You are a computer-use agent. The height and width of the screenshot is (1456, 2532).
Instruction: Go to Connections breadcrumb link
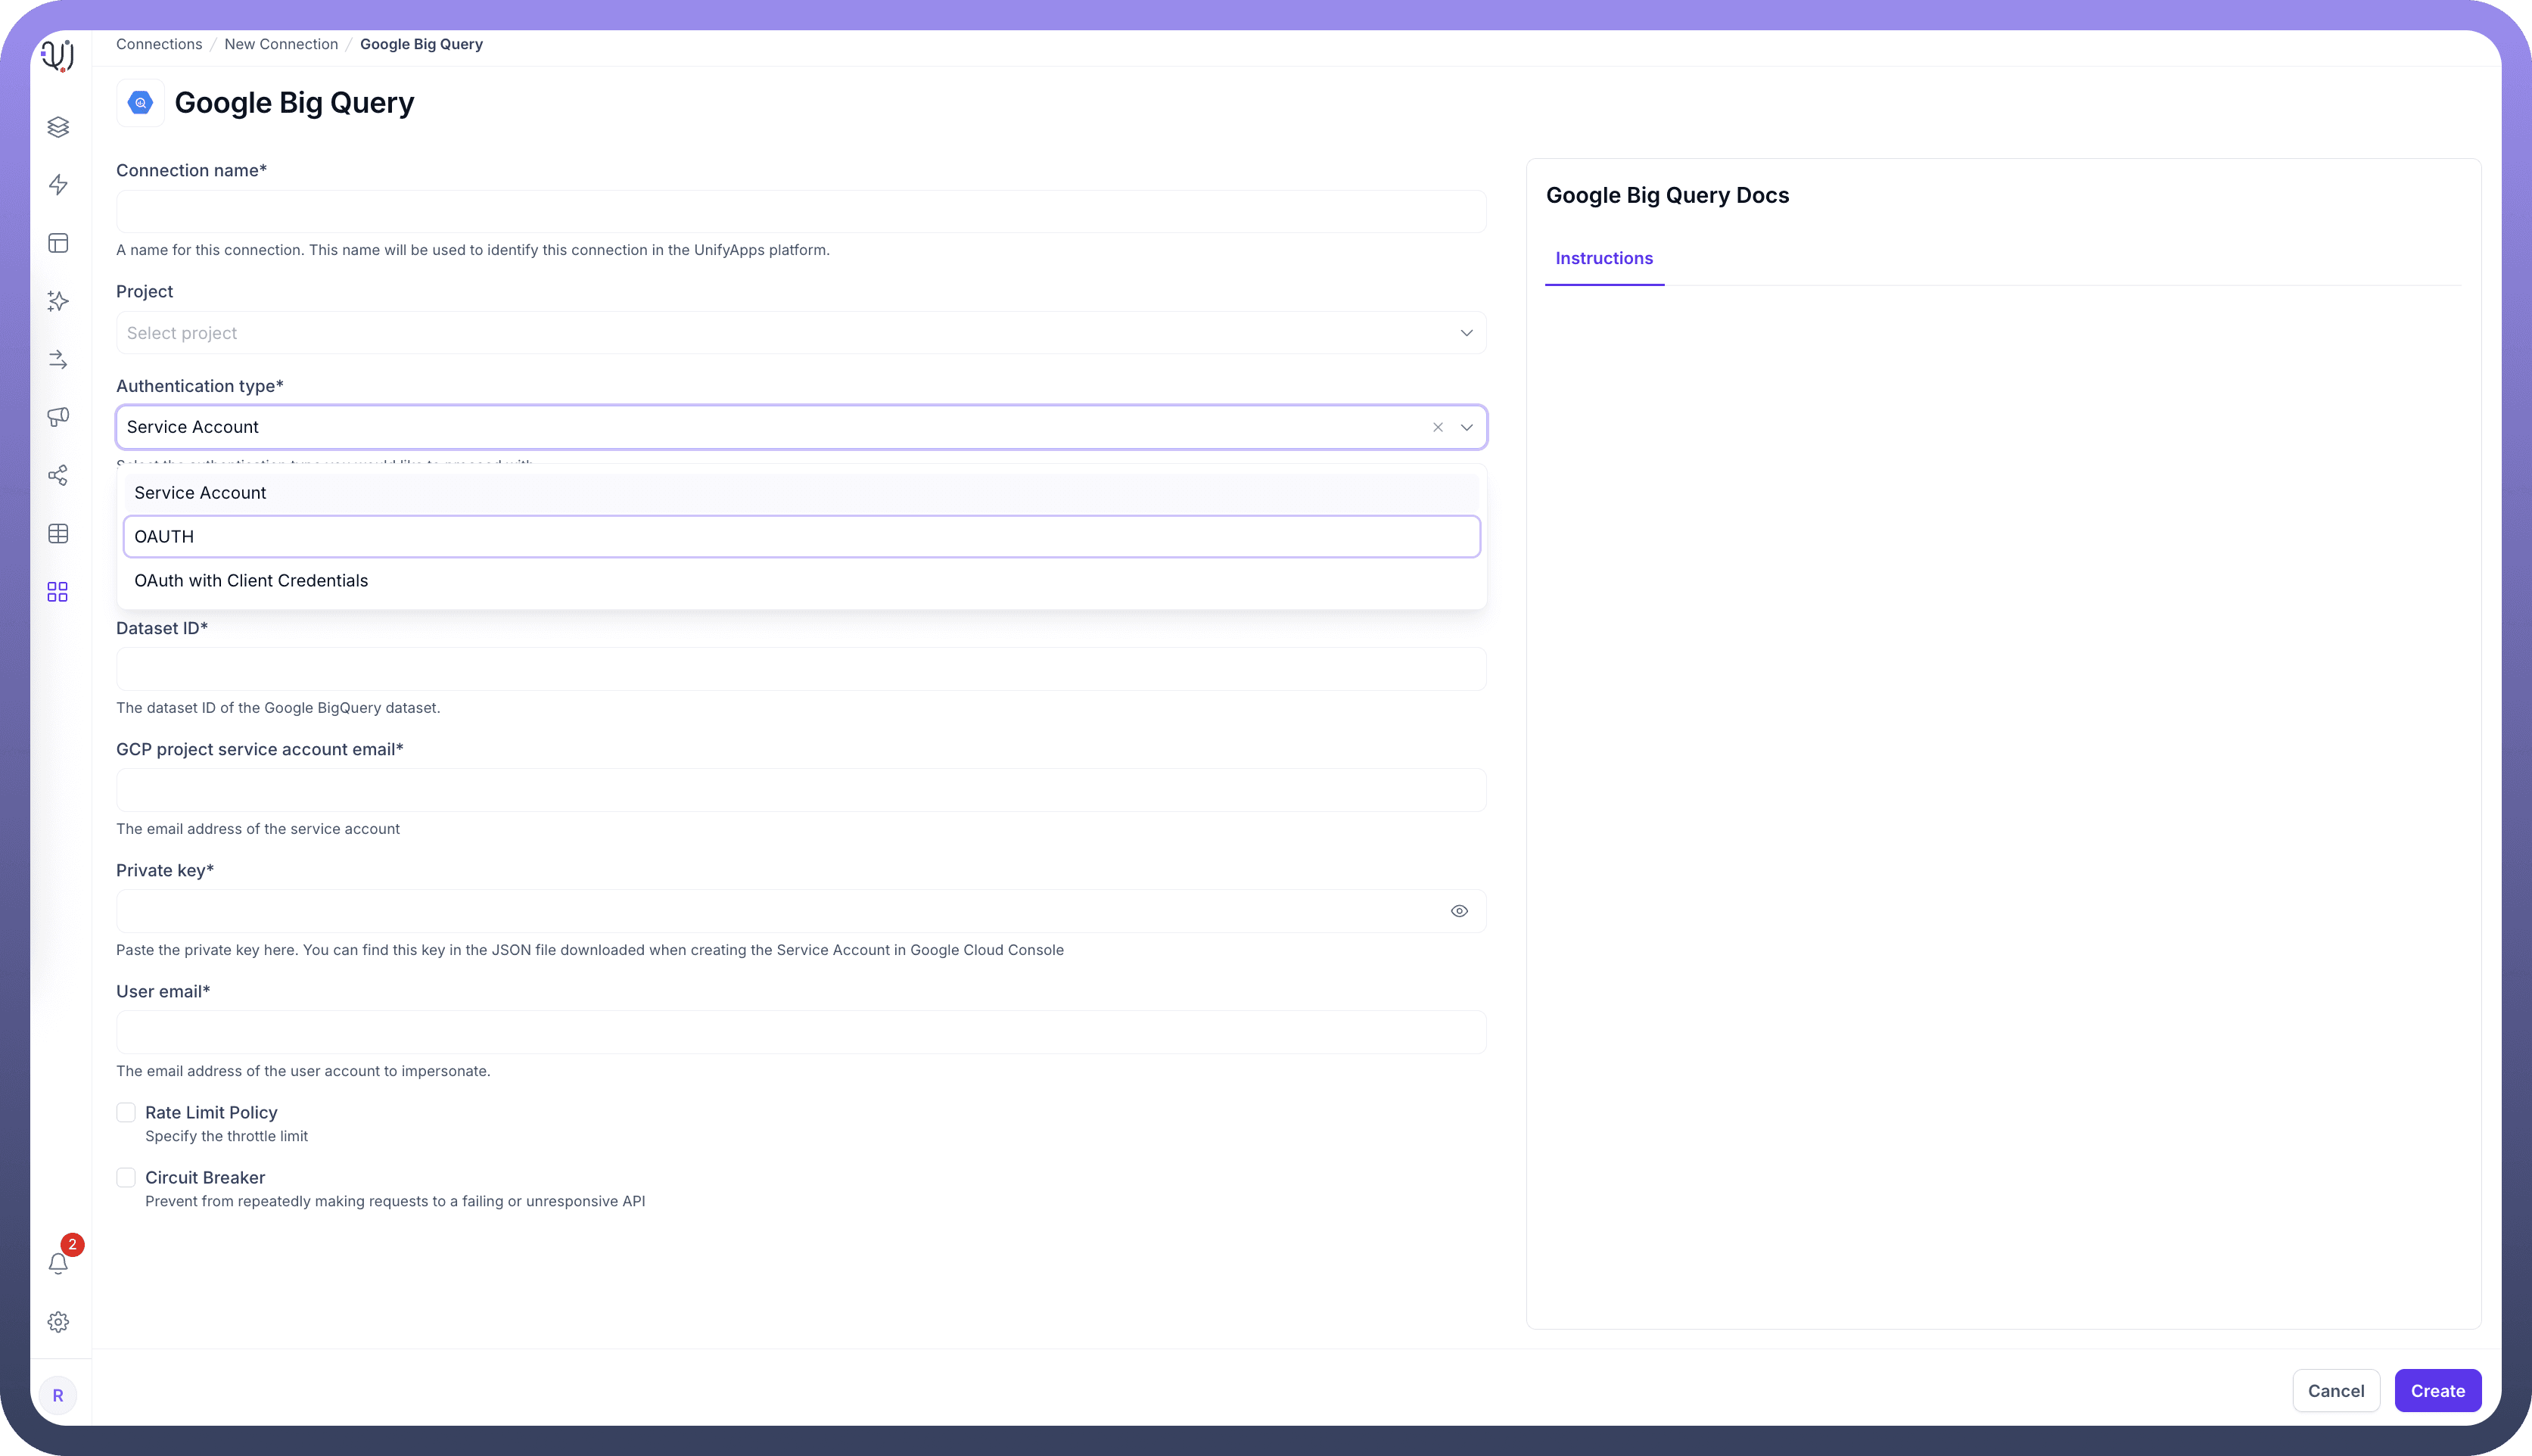tap(159, 44)
